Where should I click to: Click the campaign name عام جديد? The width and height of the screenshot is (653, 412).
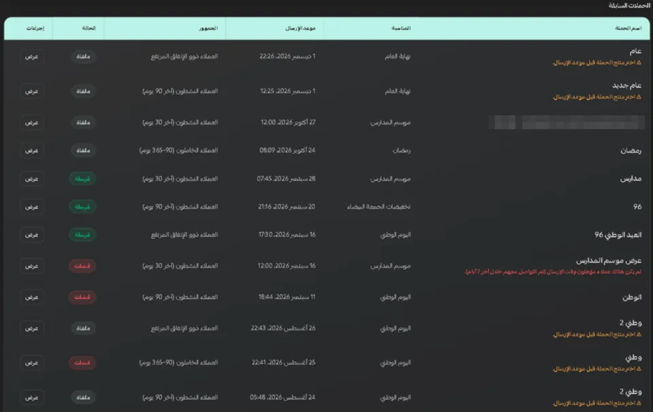pos(626,85)
